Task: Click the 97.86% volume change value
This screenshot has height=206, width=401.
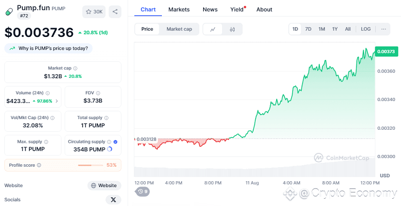Action: click(x=42, y=101)
